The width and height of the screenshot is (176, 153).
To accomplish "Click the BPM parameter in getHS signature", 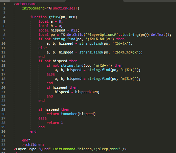I will [72, 17].
